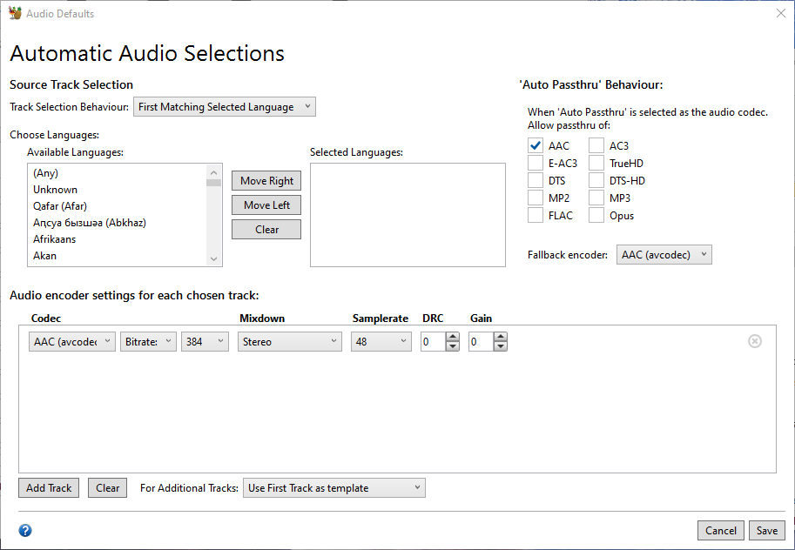Open the Fallback encoder dropdown
The height and width of the screenshot is (550, 795).
pos(664,254)
